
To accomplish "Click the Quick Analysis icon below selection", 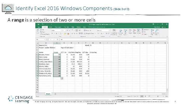I will click(62, 78).
